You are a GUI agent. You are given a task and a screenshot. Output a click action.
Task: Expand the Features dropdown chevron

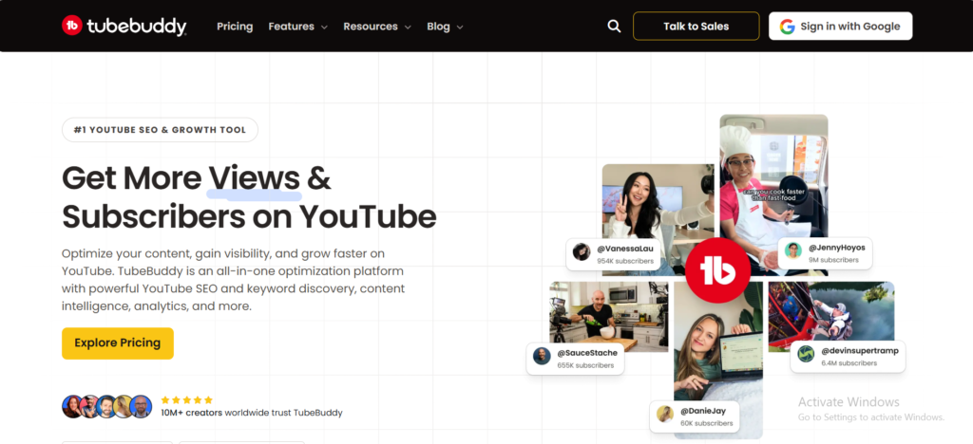click(x=324, y=28)
